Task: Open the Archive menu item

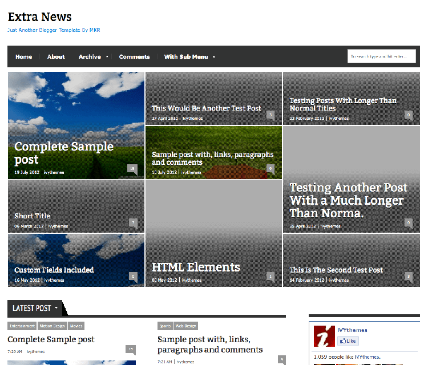Action: (90, 56)
